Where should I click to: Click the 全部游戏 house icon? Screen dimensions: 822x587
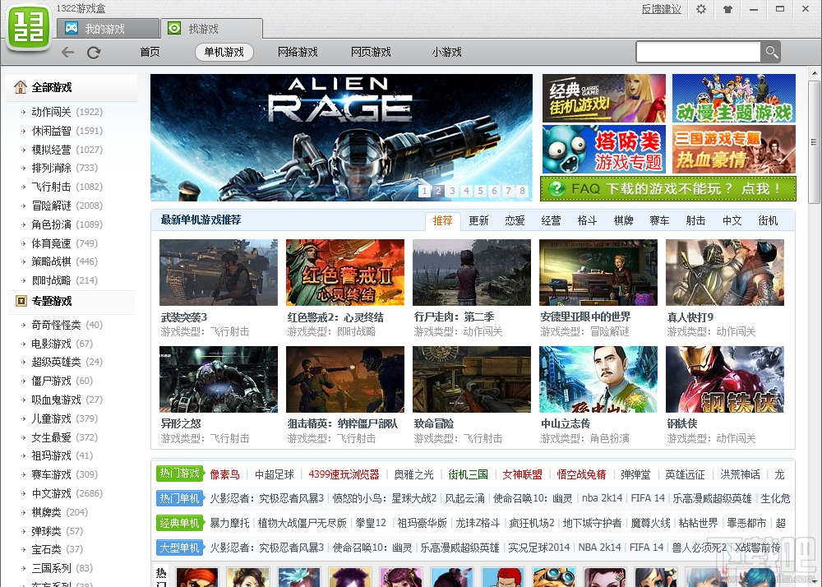[x=21, y=87]
